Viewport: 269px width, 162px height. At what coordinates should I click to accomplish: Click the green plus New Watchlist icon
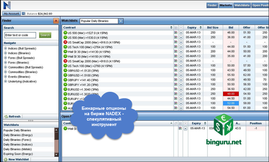[x=6, y=160]
